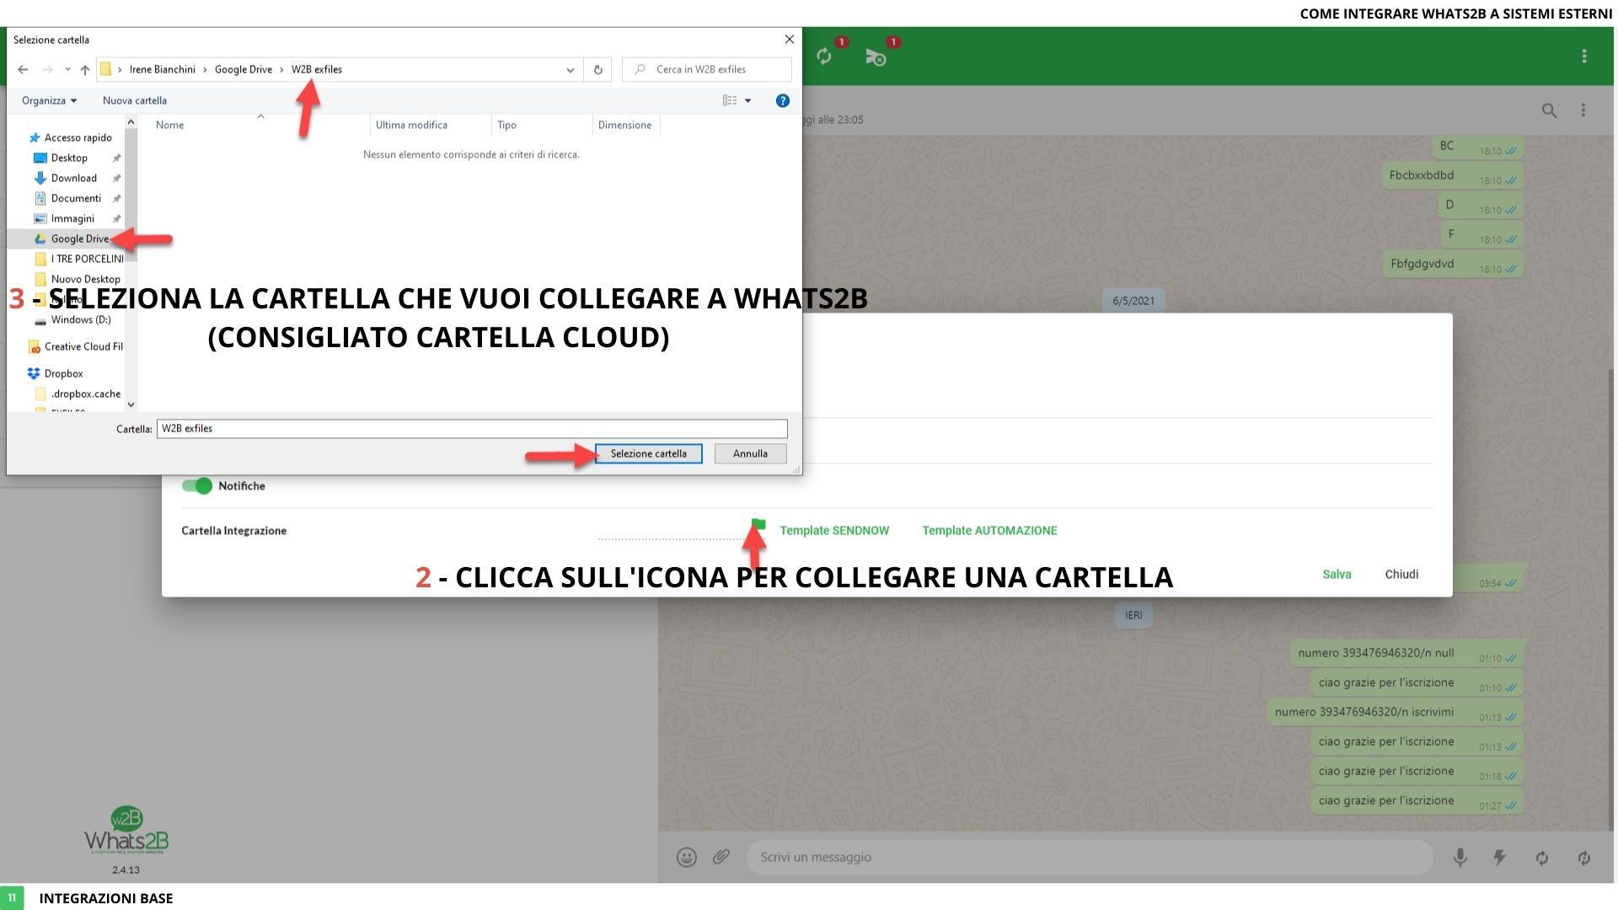Open the Whats2B main menu dots
Viewport: 1618px width, 910px height.
[1584, 56]
